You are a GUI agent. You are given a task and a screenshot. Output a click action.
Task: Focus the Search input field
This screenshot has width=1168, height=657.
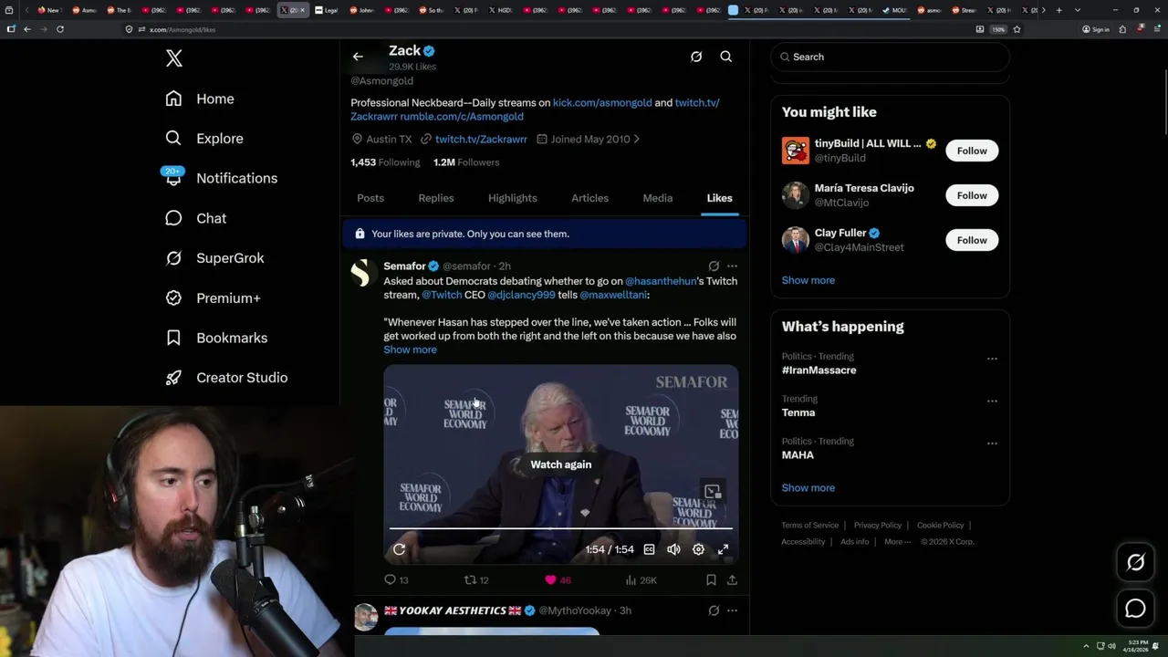(890, 57)
